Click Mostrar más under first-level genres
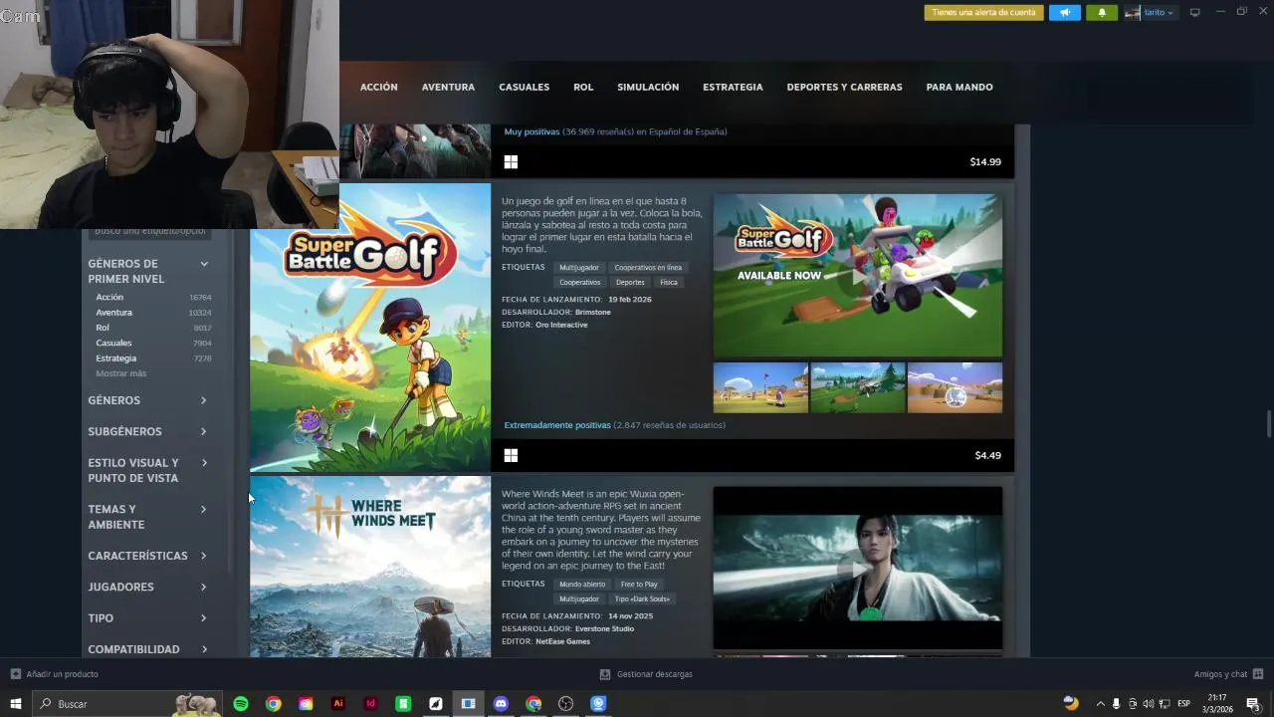Screen dimensions: 1274x717 [121, 373]
